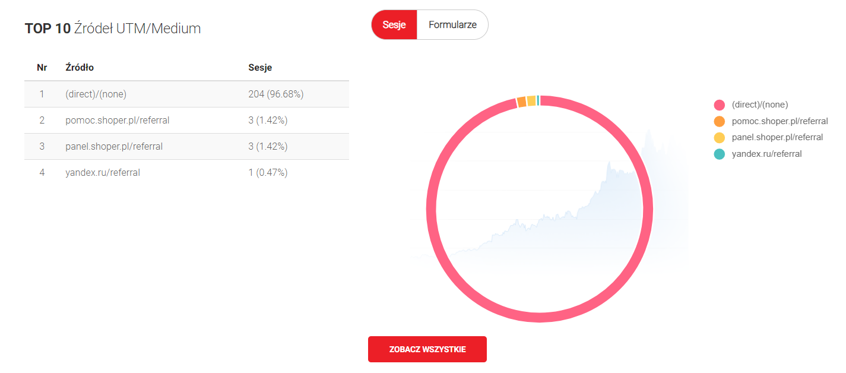Click the Sesje column header
The width and height of the screenshot is (846, 373).
point(260,68)
